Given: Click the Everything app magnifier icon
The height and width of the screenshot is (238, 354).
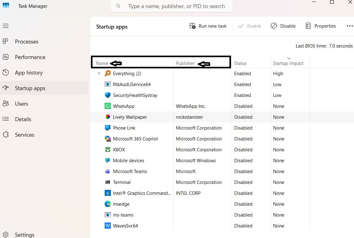Looking at the screenshot, I should click(x=108, y=73).
